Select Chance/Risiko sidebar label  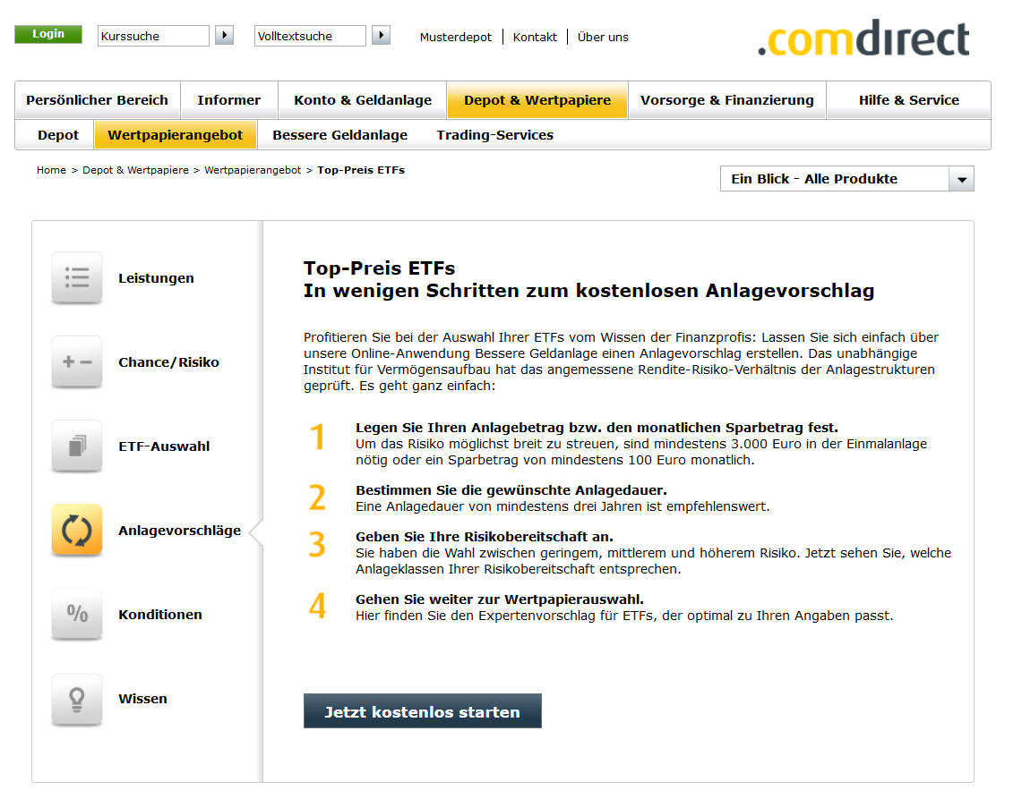point(168,362)
